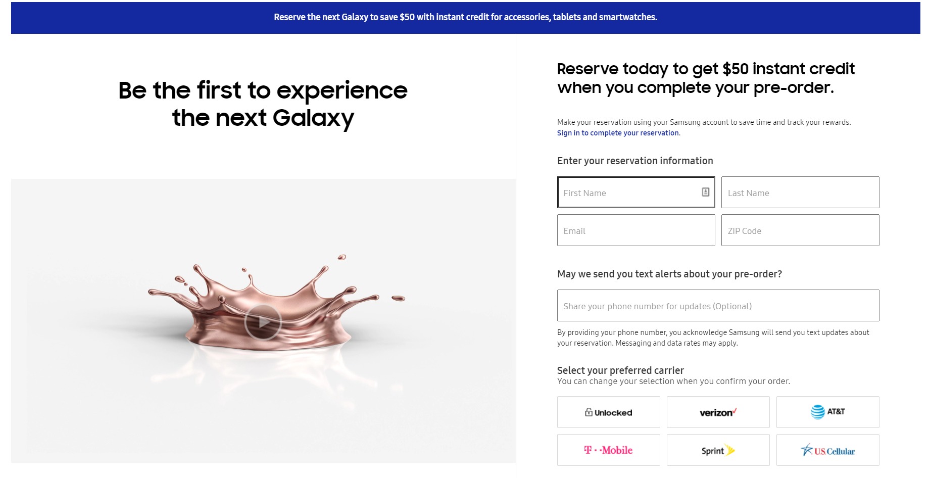930x478 pixels.
Task: Click the yellow Sprint logo mark
Action: [730, 450]
